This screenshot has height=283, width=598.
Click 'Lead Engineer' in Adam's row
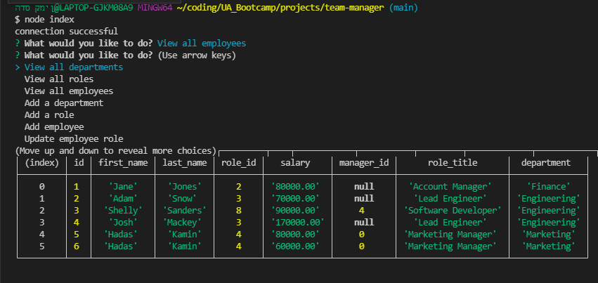pyautogui.click(x=450, y=199)
